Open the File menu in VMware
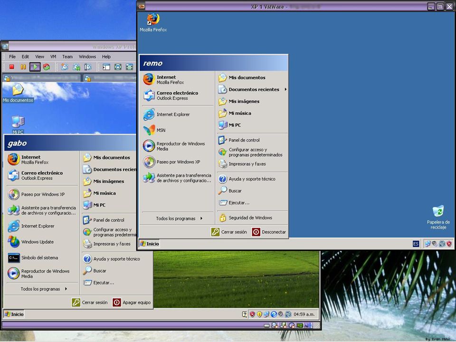This screenshot has width=456, height=342. pyautogui.click(x=12, y=57)
